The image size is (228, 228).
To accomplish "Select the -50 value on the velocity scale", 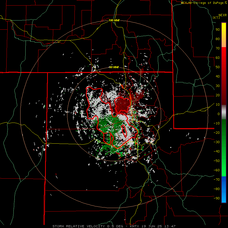I will click(217, 161).
